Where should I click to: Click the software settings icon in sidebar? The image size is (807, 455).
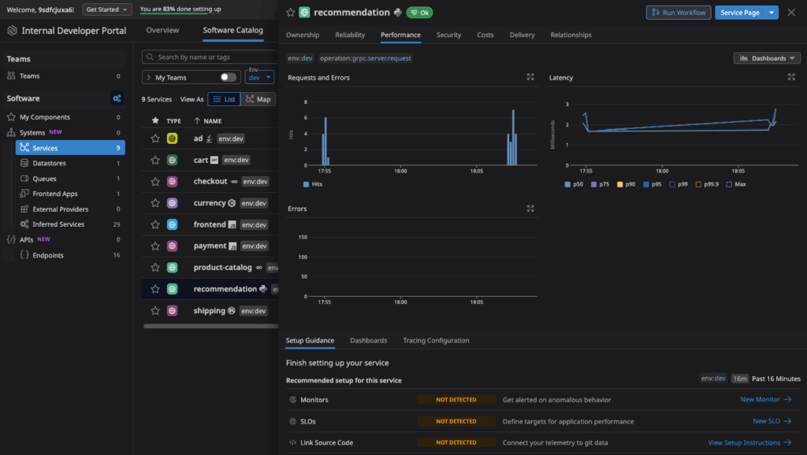tap(117, 98)
